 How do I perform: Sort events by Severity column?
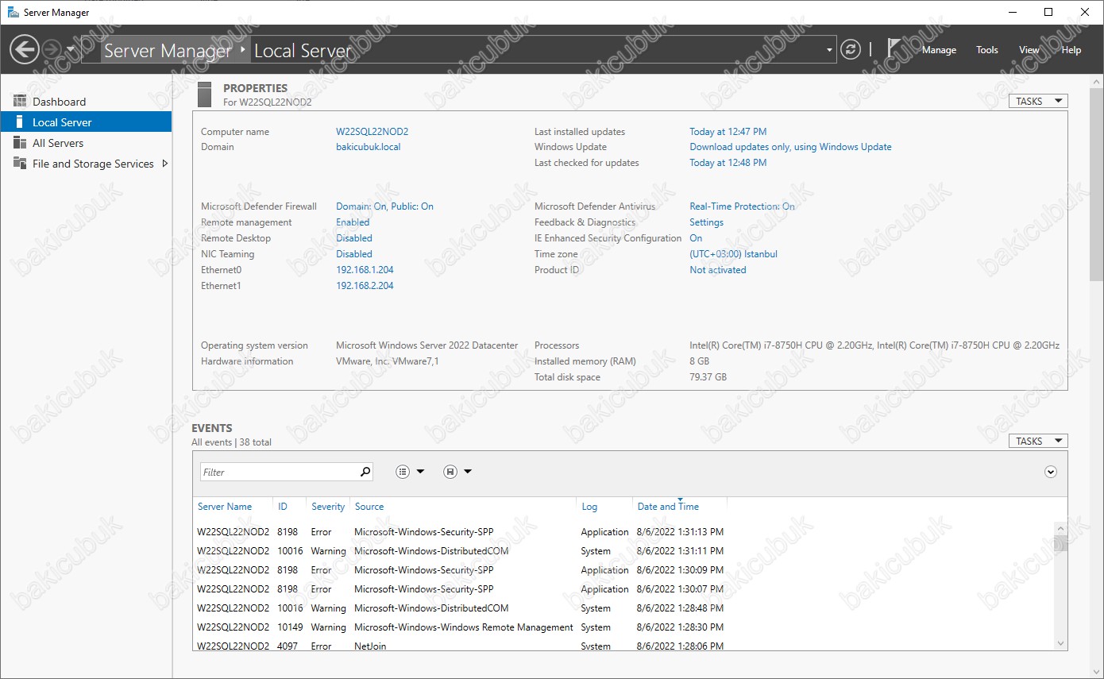(328, 507)
